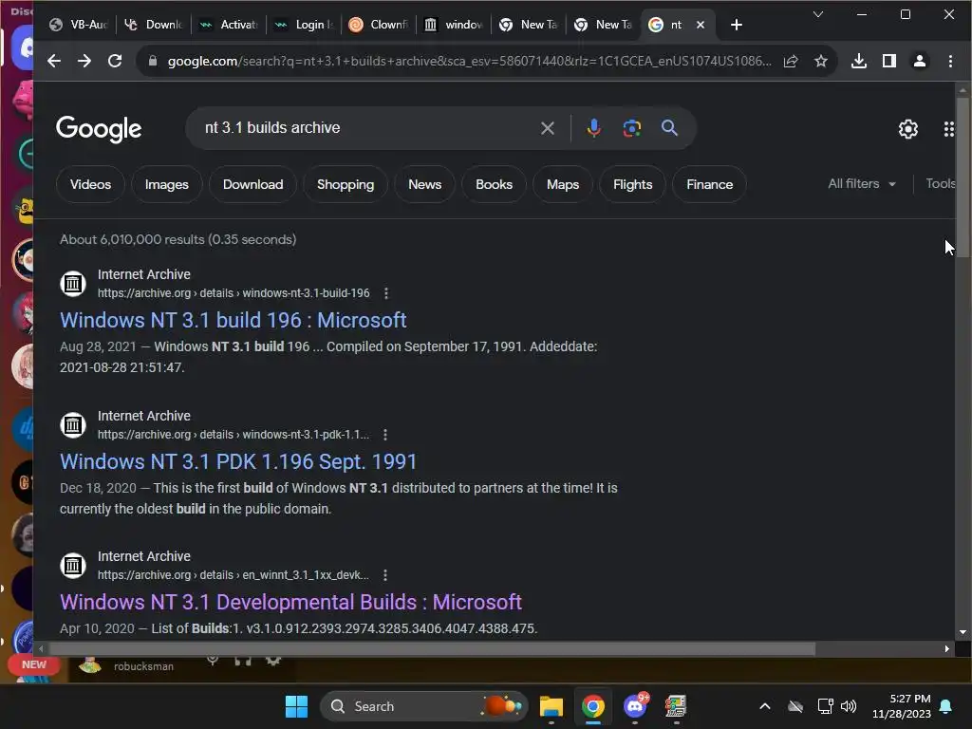Close the active nt search tab
Image resolution: width=972 pixels, height=729 pixels.
701,25
